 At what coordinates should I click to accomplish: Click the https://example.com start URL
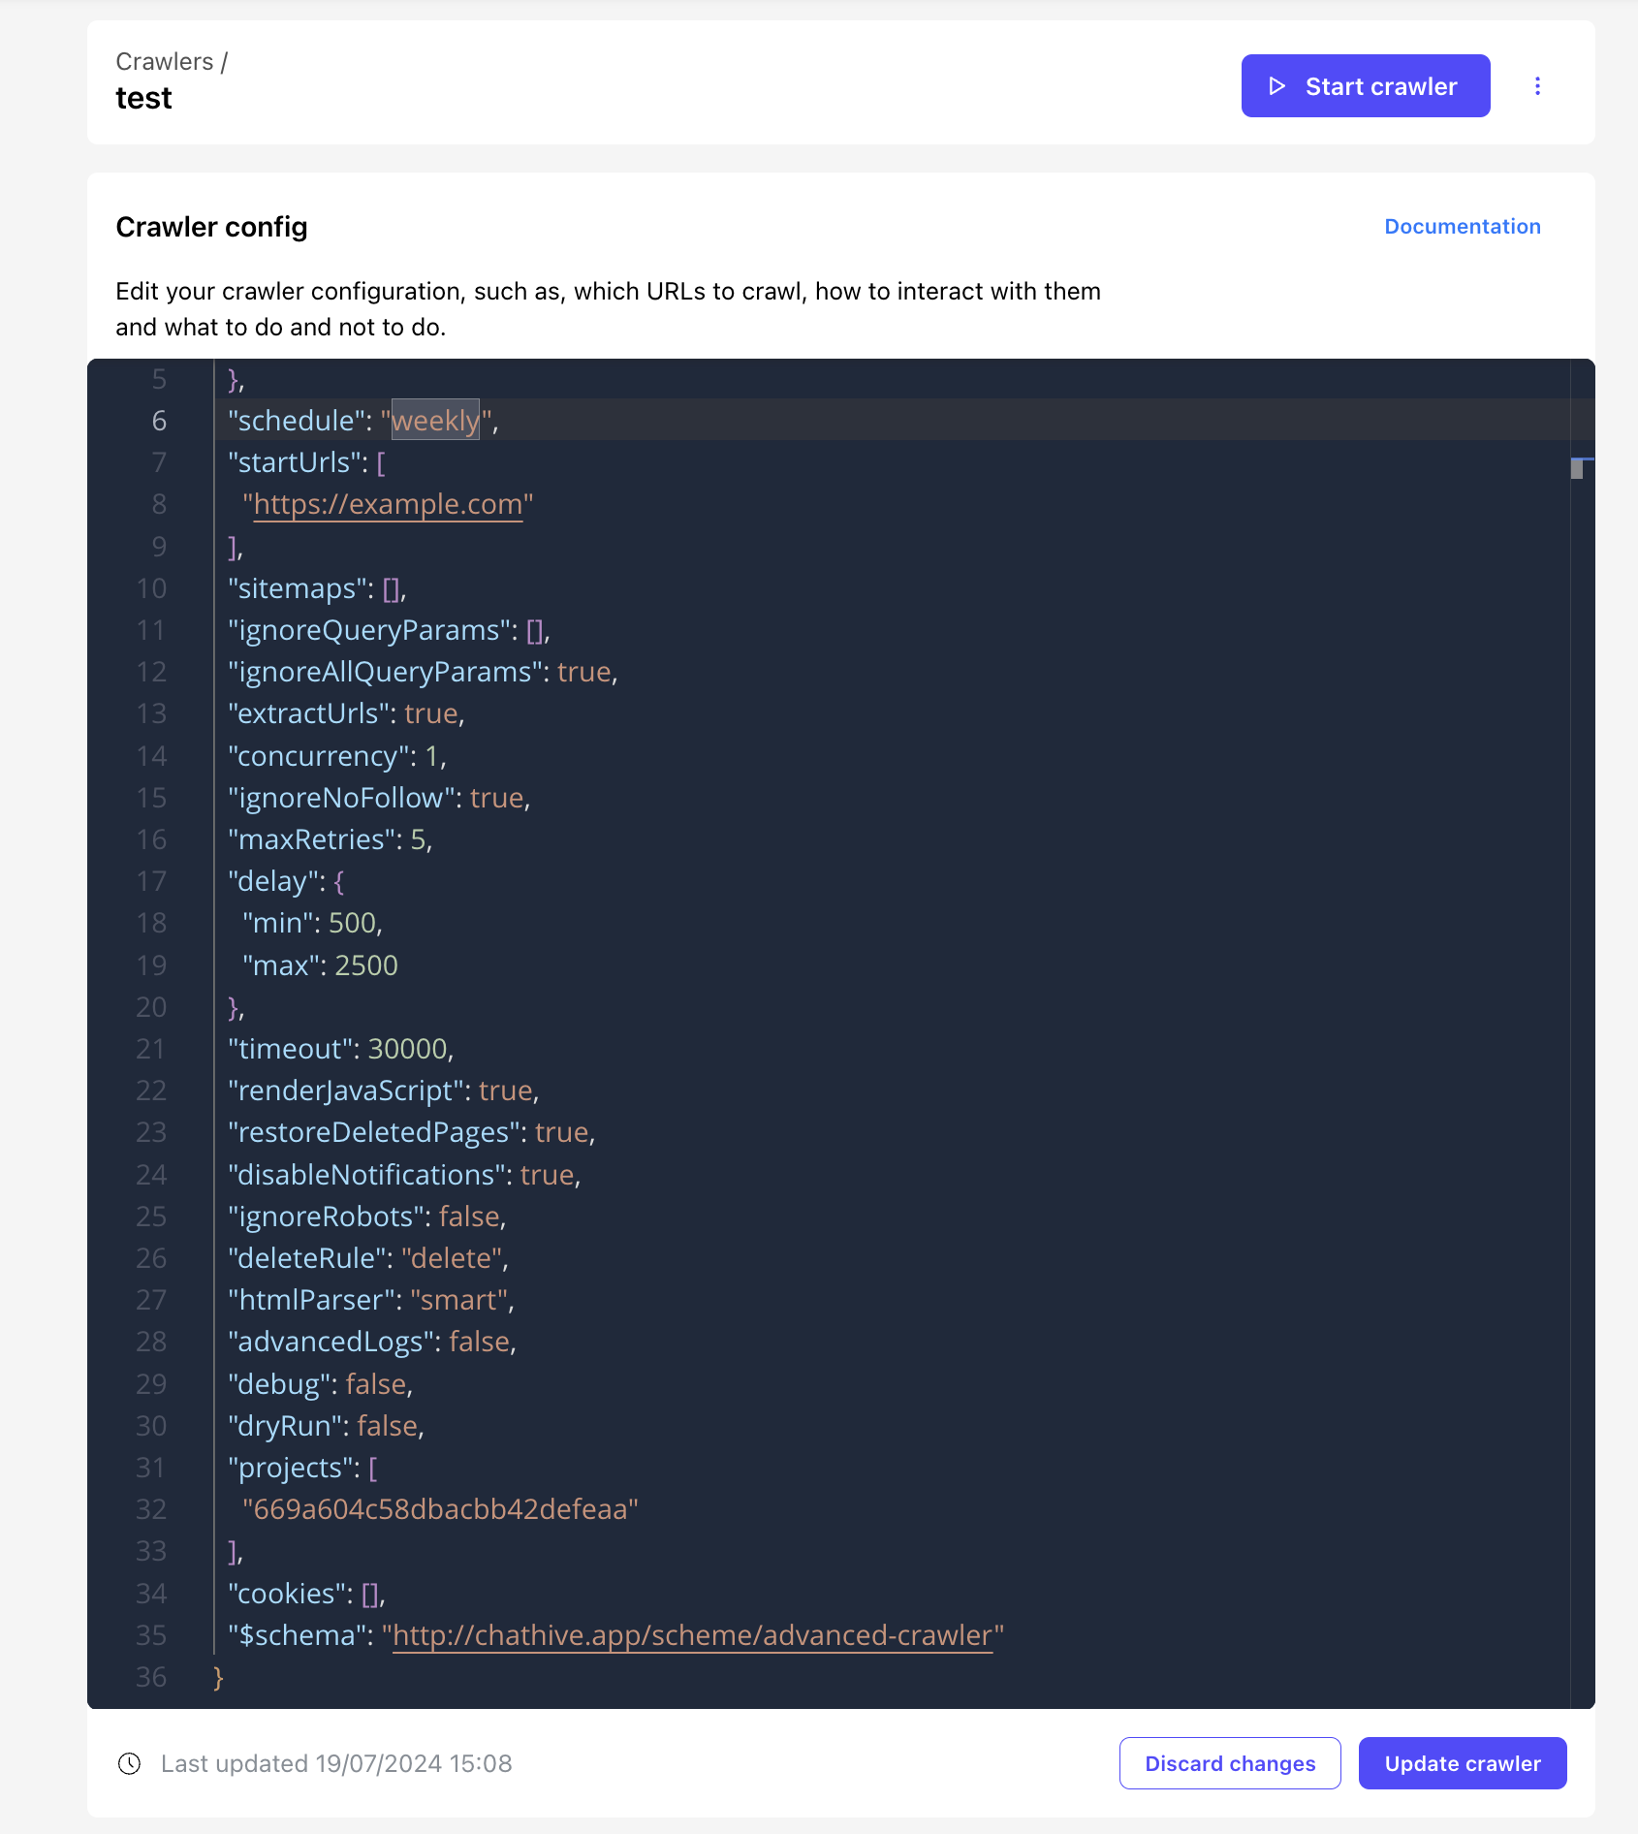click(388, 504)
